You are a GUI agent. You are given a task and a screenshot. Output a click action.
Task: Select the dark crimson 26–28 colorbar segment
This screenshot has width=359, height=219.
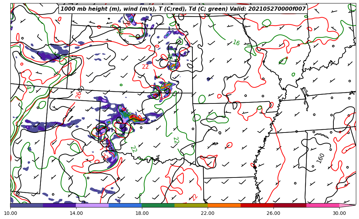point(290,205)
